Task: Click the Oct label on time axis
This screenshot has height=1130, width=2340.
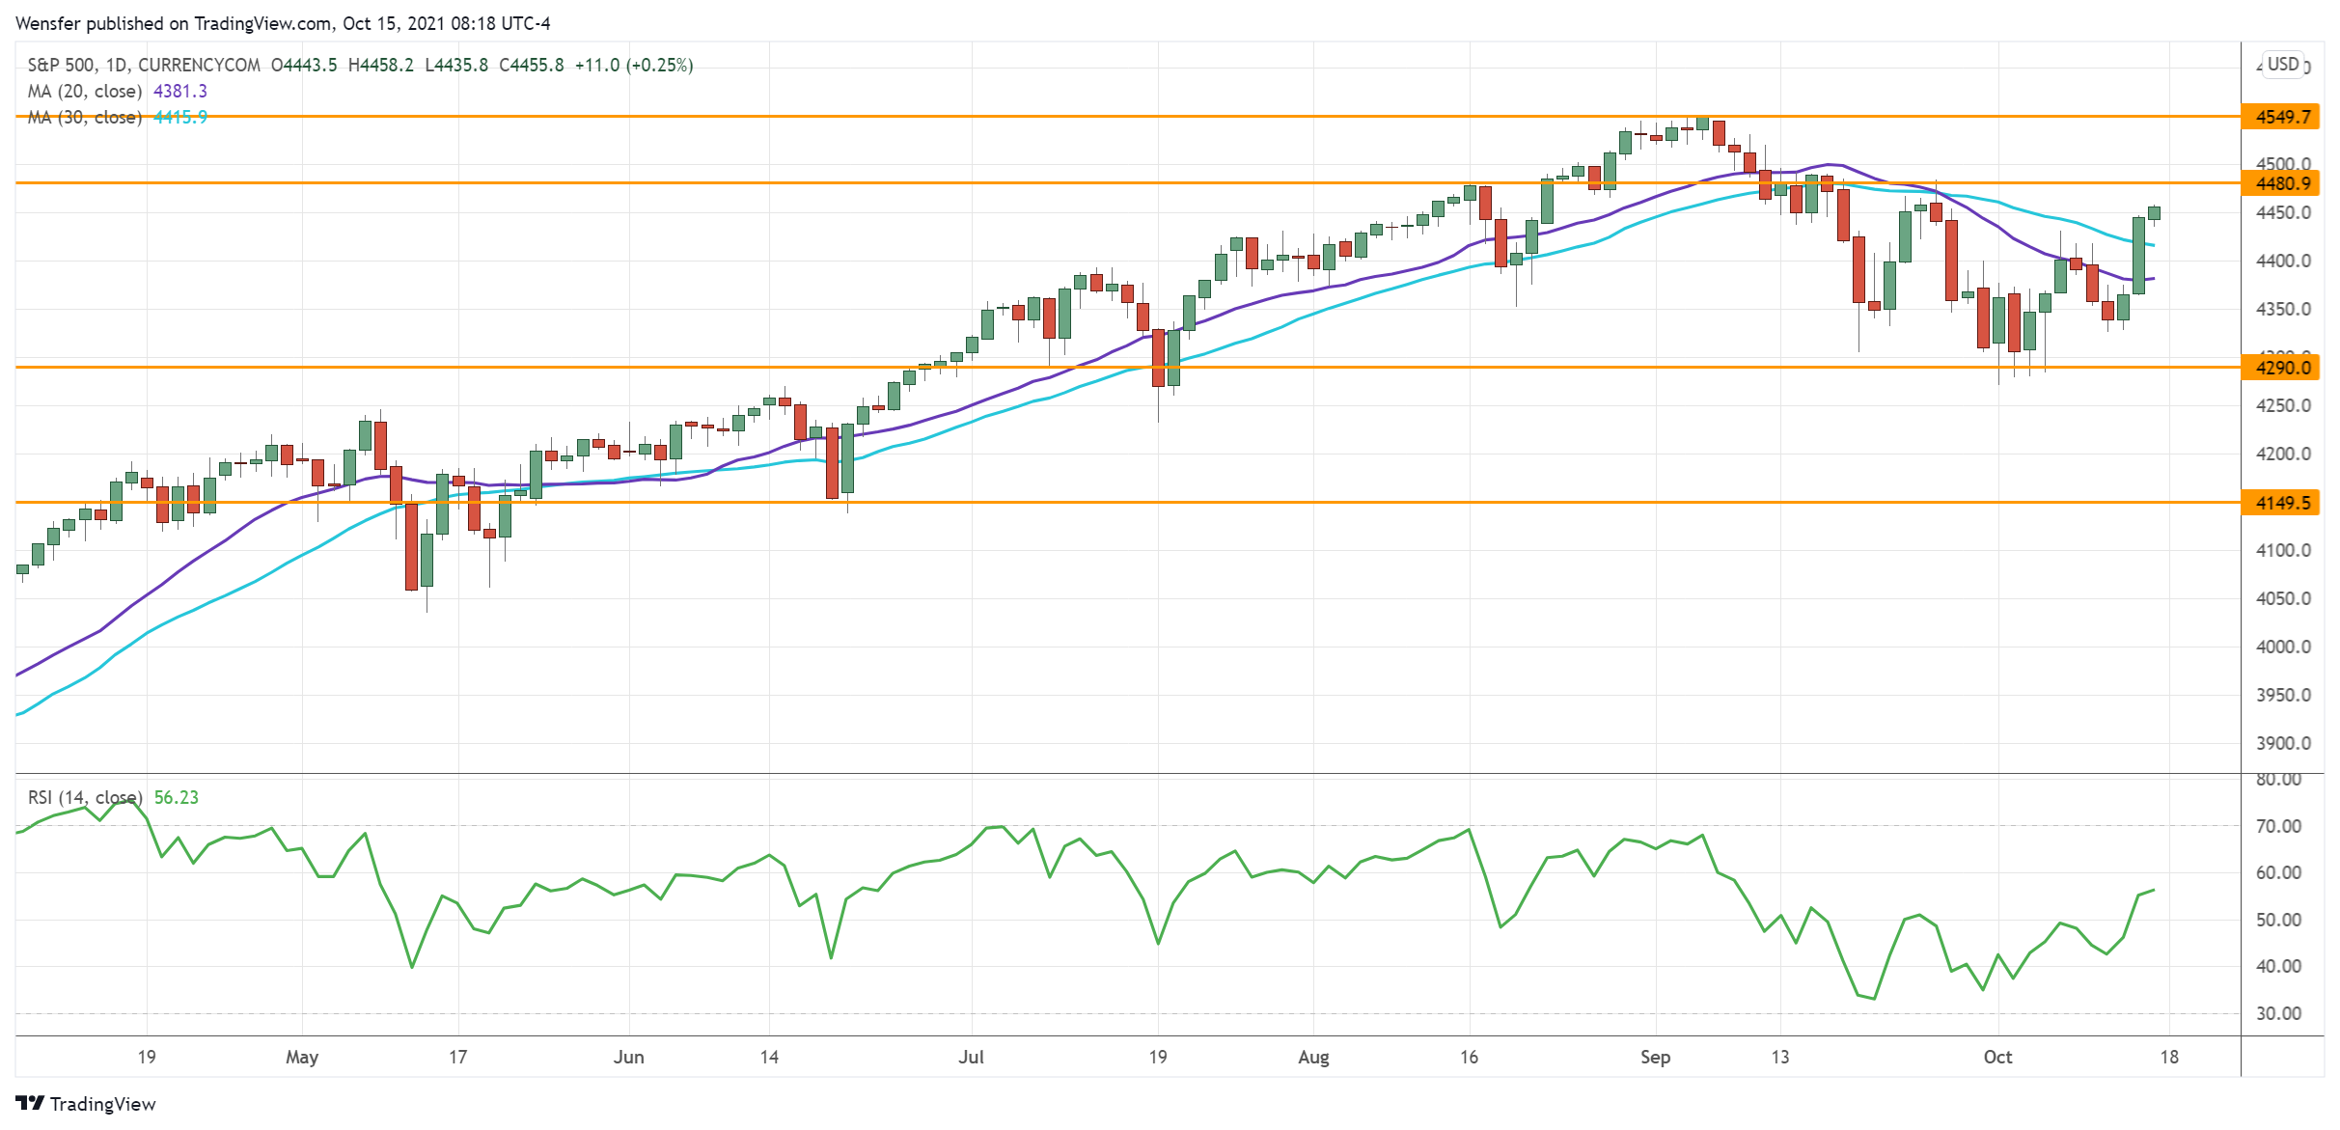Action: pos(1997,1057)
